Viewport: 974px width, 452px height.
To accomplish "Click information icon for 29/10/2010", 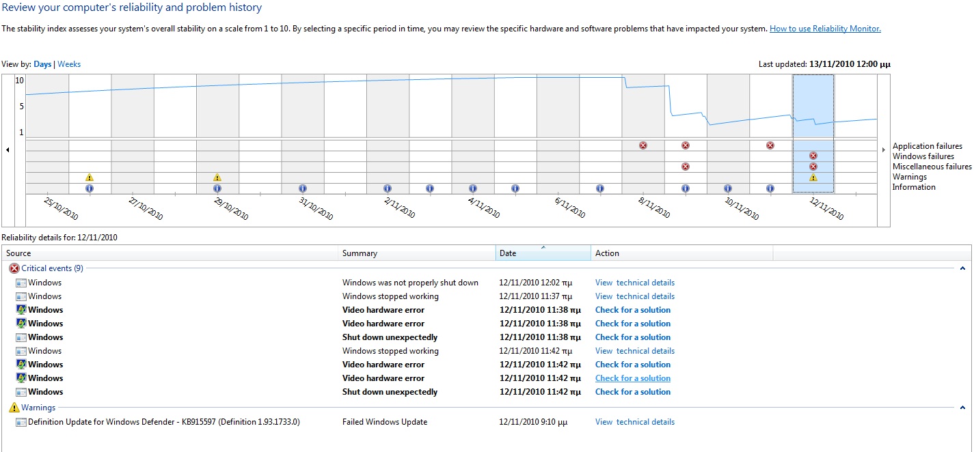I will tap(217, 188).
